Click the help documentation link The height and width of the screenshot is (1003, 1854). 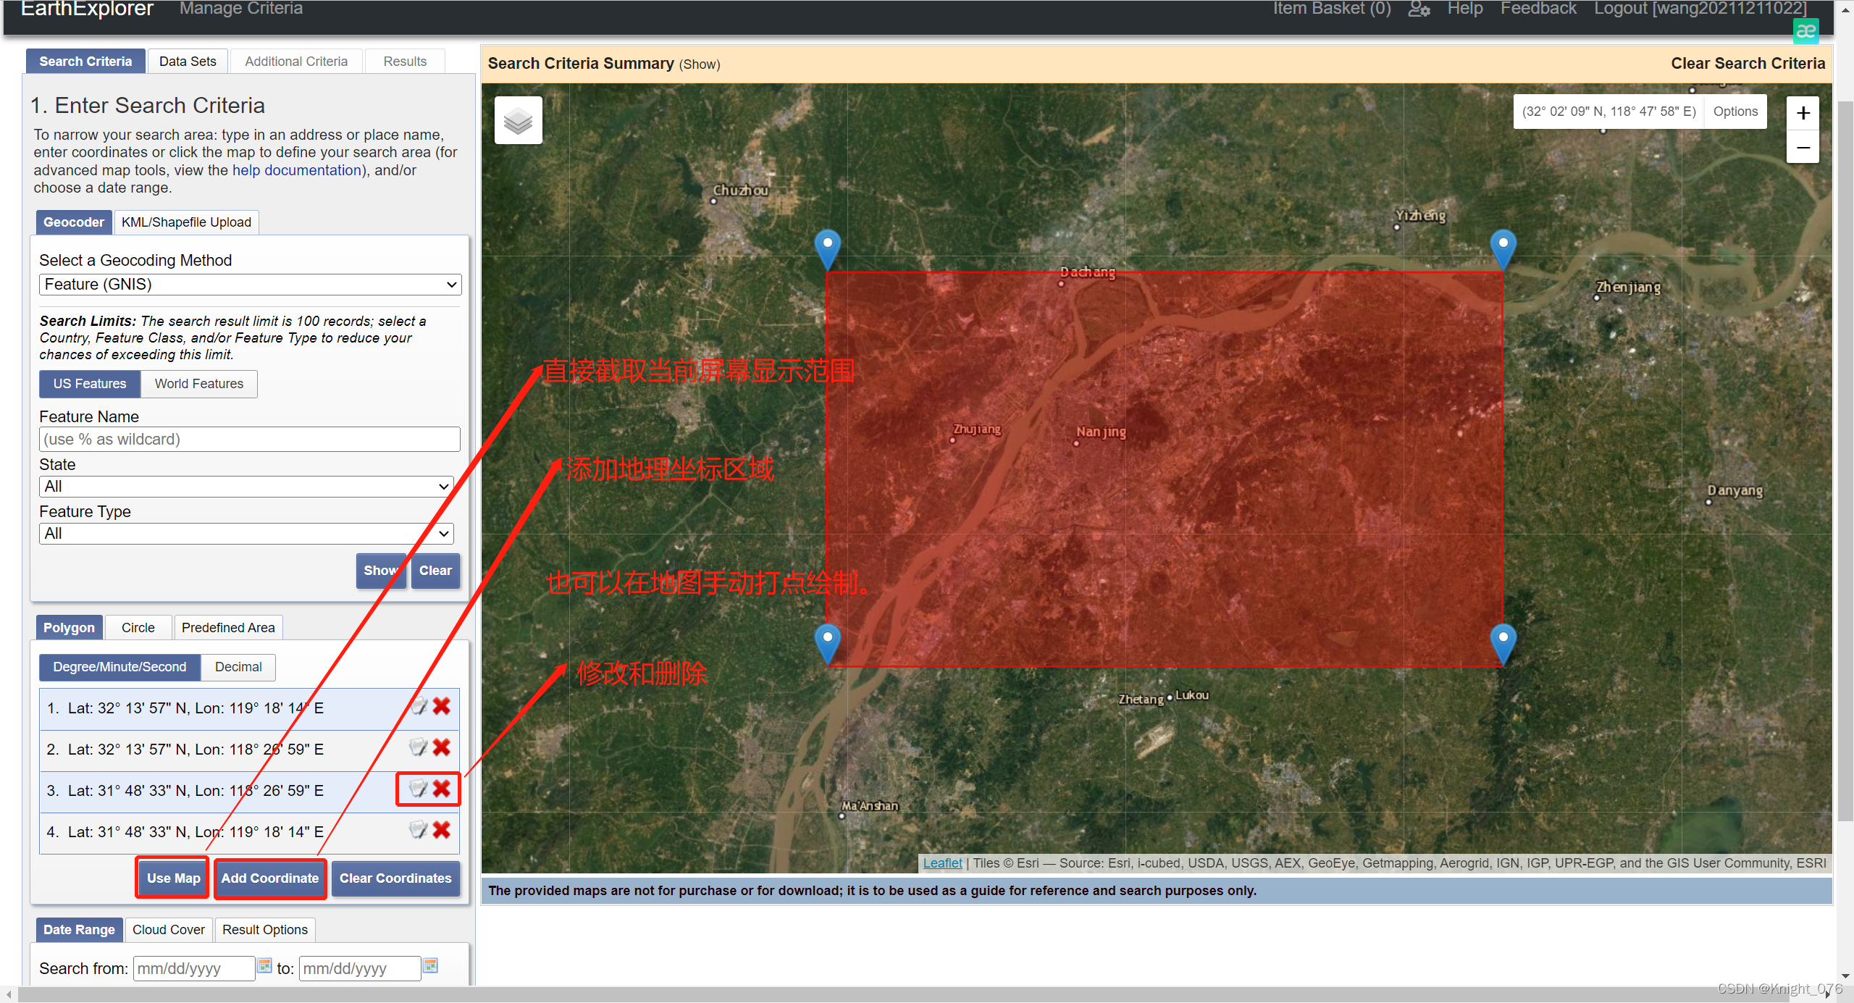click(x=296, y=170)
